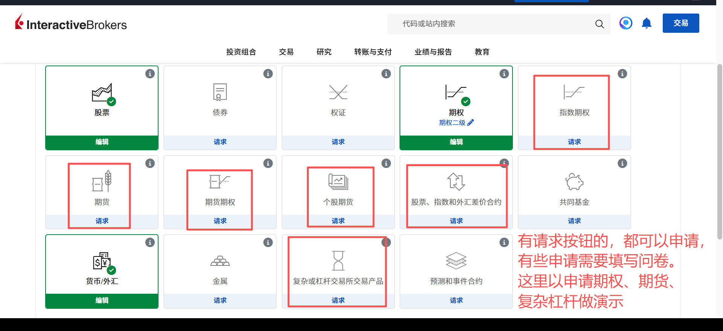
Task: Open the 投资组合 menu
Action: pyautogui.click(x=241, y=52)
